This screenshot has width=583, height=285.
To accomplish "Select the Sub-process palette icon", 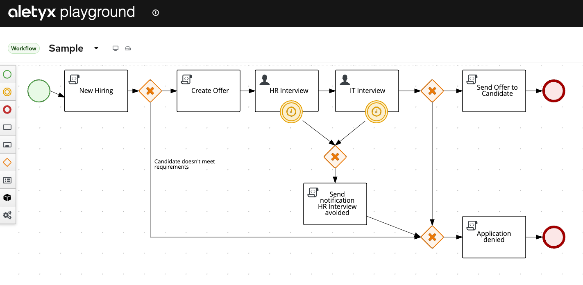I will click(7, 145).
